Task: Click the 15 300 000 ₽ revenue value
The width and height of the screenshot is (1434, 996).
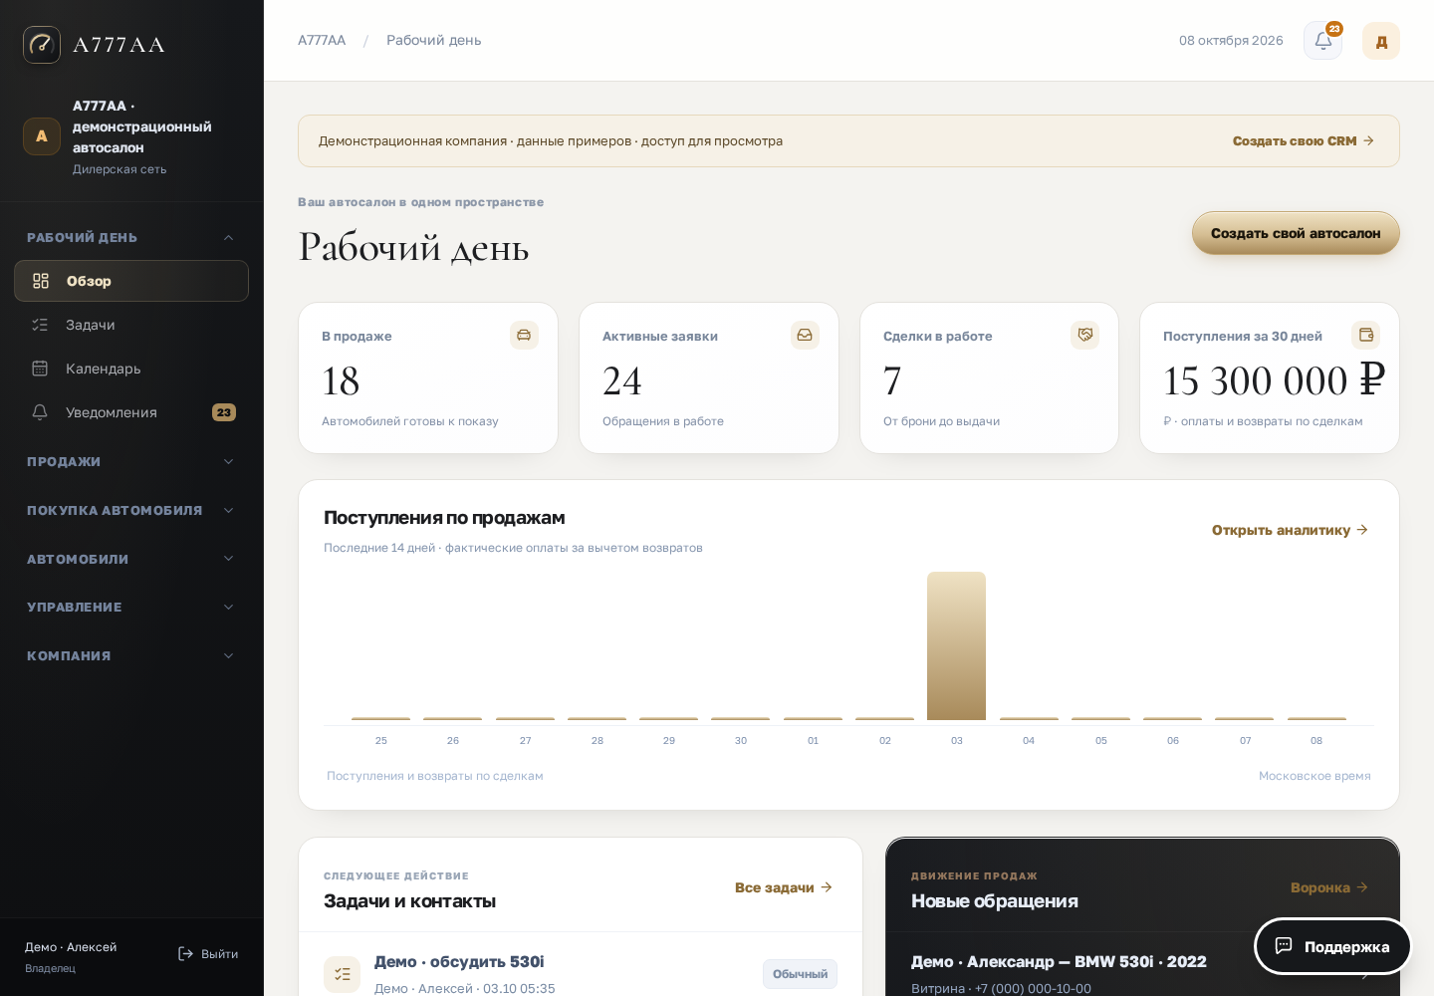Action: [1274, 380]
